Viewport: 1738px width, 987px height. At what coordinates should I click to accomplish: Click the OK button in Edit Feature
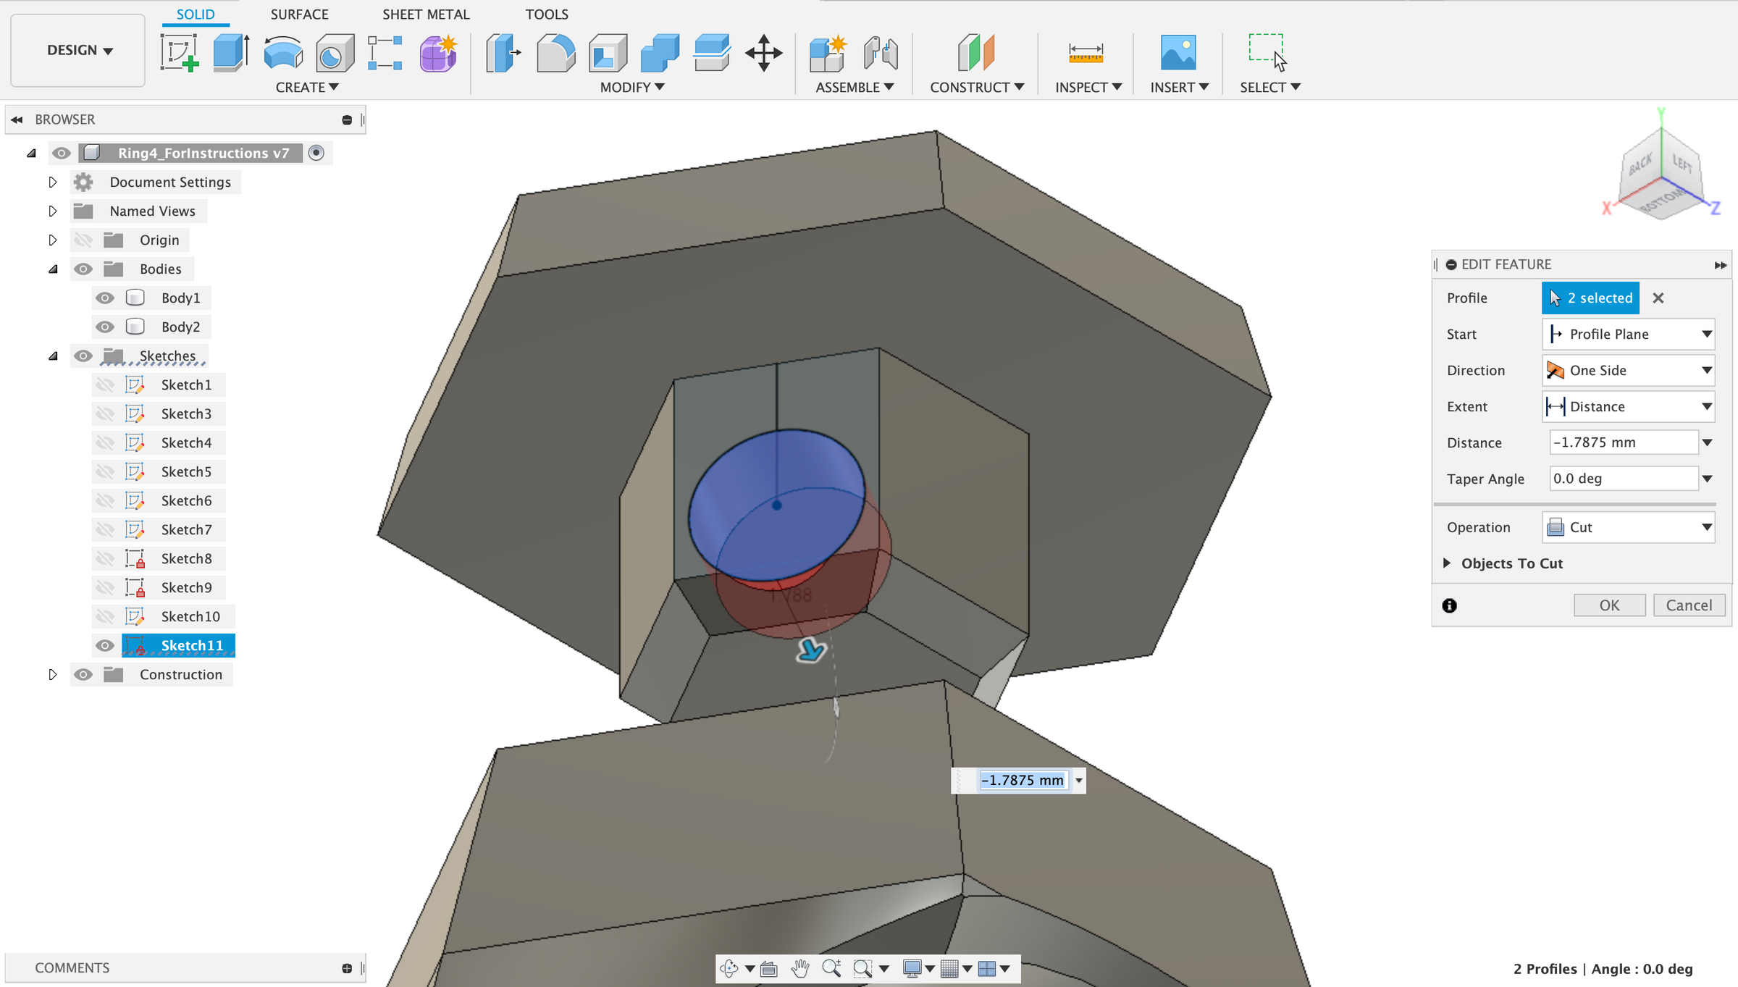pos(1609,605)
